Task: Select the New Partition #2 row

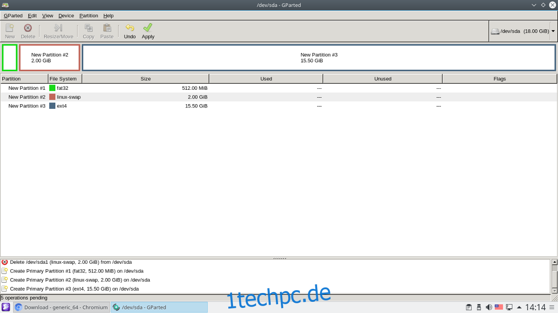Action: click(x=279, y=97)
